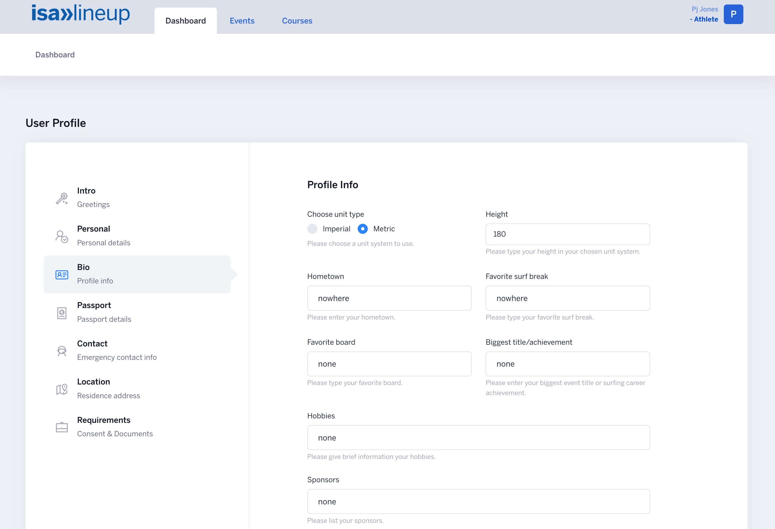Viewport: 775px width, 529px height.
Task: Go to the Intro Greetings step
Action: coord(137,198)
